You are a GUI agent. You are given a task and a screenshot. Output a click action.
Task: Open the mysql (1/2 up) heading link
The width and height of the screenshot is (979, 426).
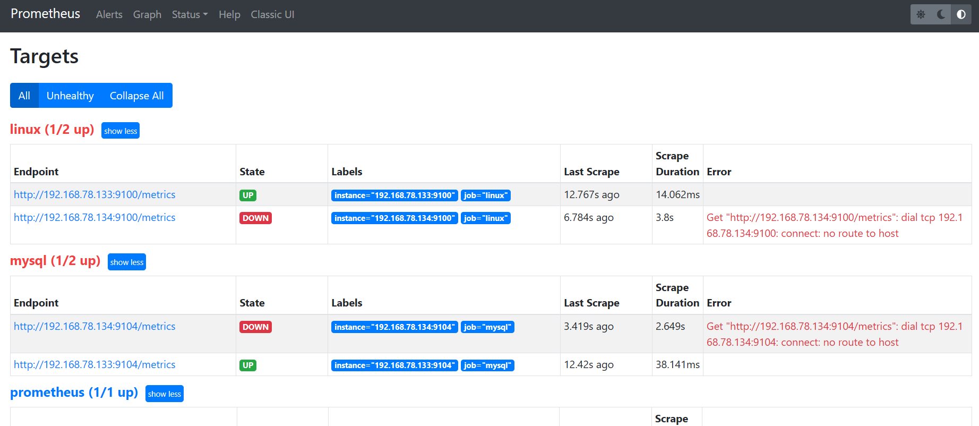click(x=55, y=260)
